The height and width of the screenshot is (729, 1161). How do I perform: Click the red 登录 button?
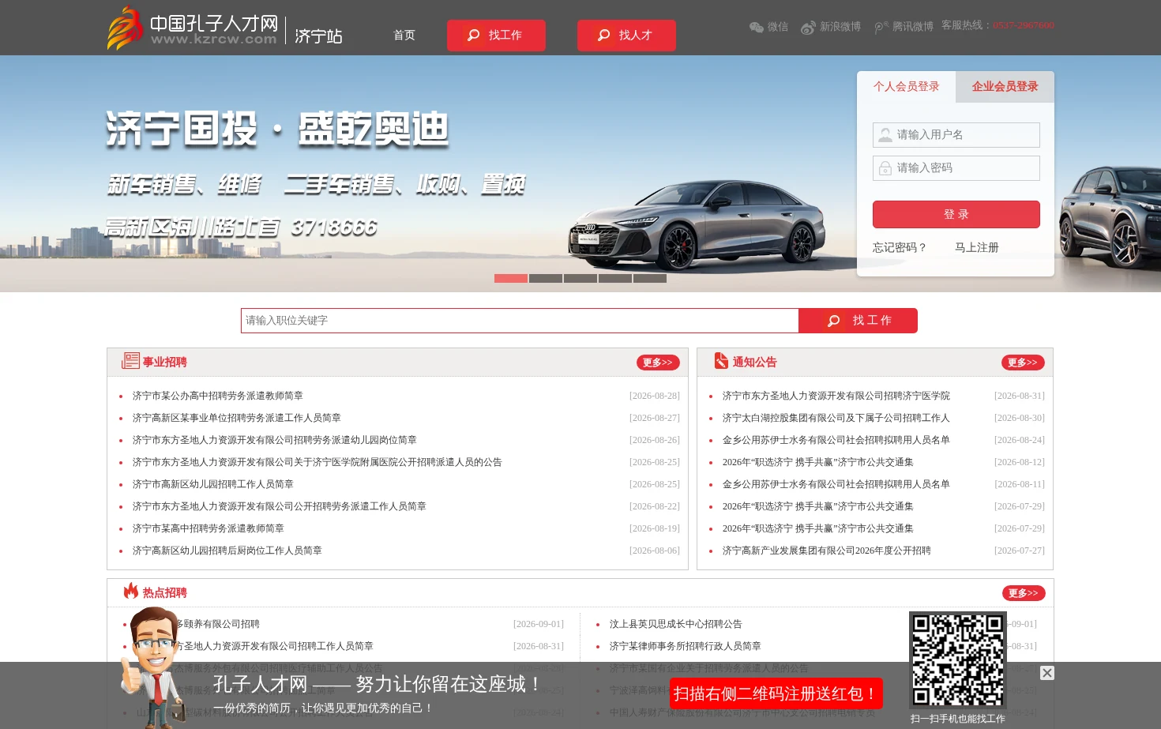[x=956, y=214]
